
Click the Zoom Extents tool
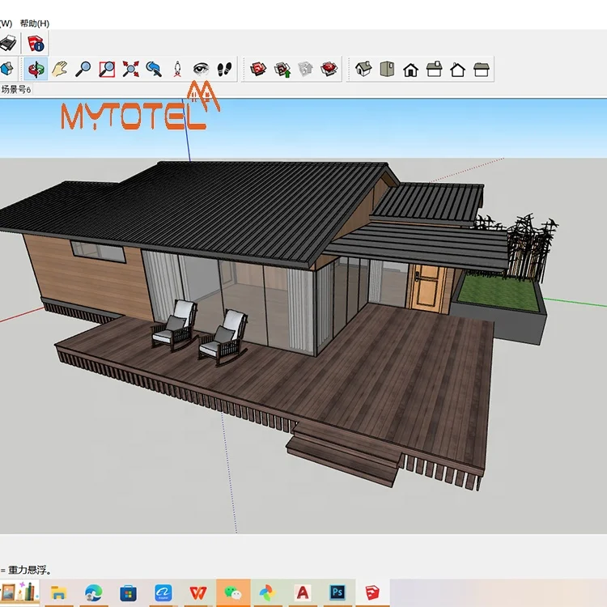coord(130,69)
